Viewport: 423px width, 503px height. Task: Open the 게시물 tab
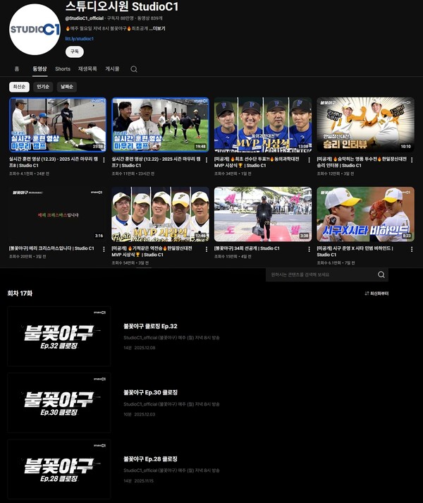112,68
